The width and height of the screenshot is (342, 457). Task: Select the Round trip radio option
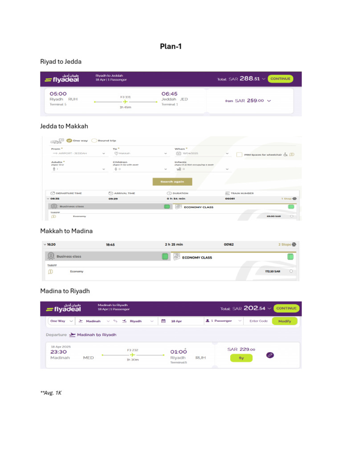[94, 141]
